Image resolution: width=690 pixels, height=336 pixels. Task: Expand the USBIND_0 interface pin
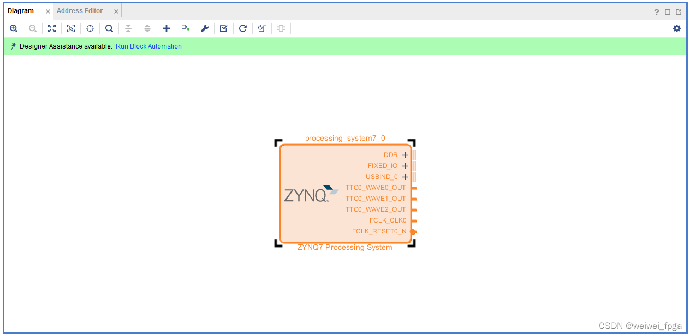coord(405,177)
